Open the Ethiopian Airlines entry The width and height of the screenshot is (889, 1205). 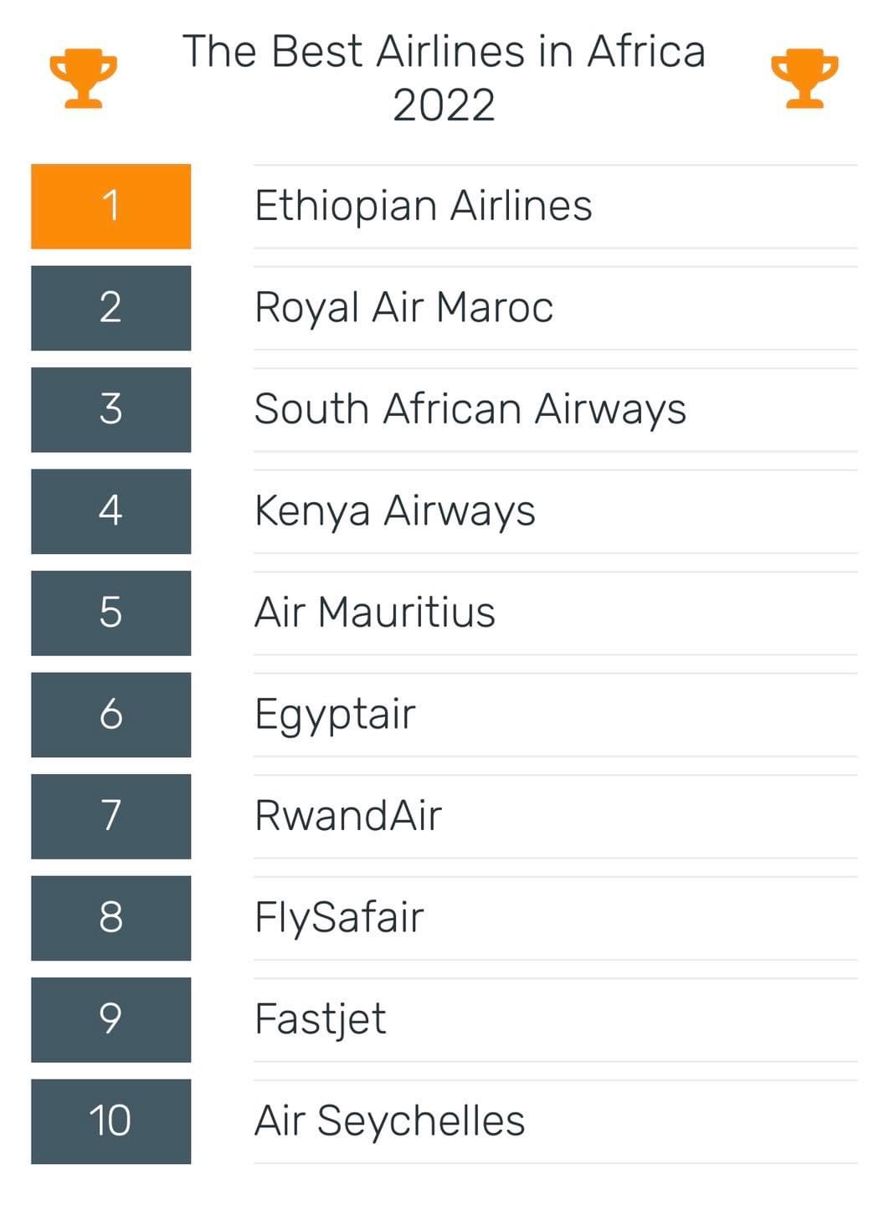[x=423, y=206]
